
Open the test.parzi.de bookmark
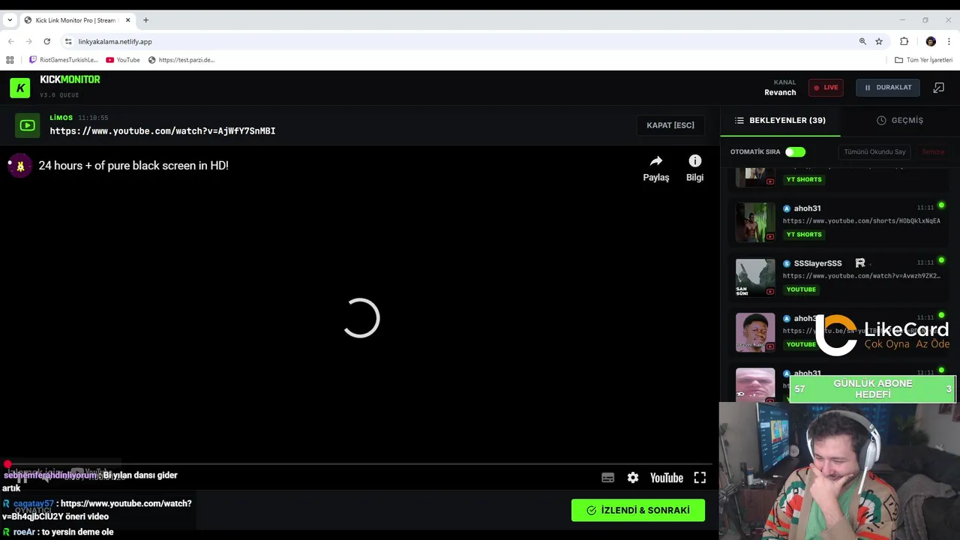tap(181, 60)
